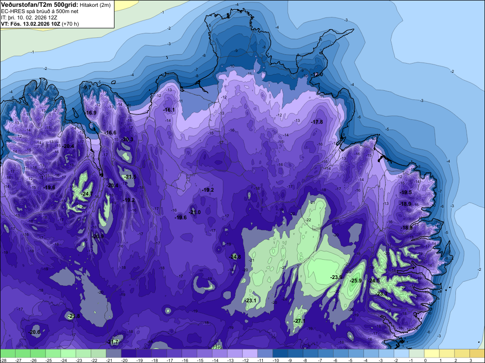
Task: Click the -24.8 temperature value
Action: (235, 257)
